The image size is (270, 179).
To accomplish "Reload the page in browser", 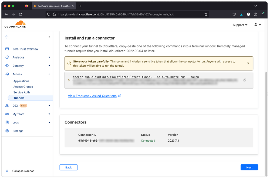I will (x=21, y=14).
